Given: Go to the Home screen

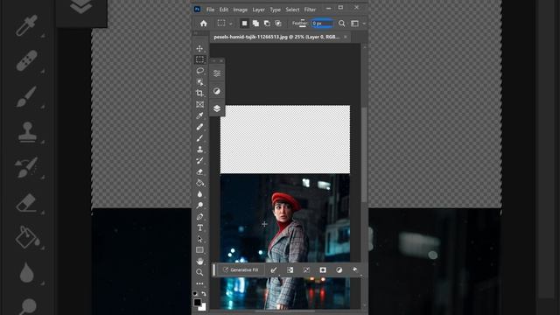Looking at the screenshot, I should [204, 24].
